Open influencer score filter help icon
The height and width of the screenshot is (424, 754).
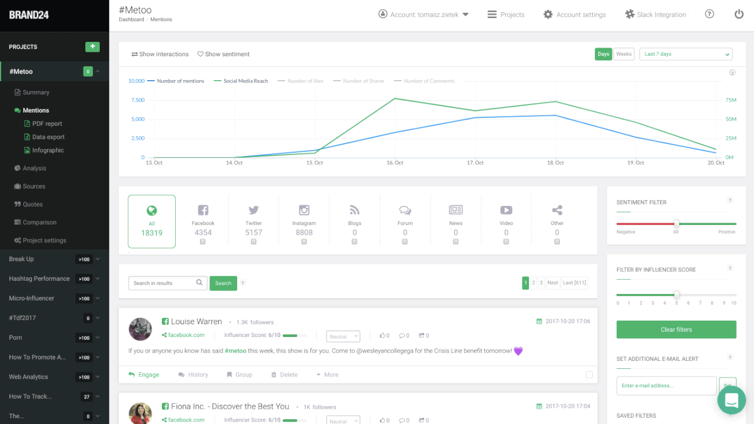coord(730,268)
